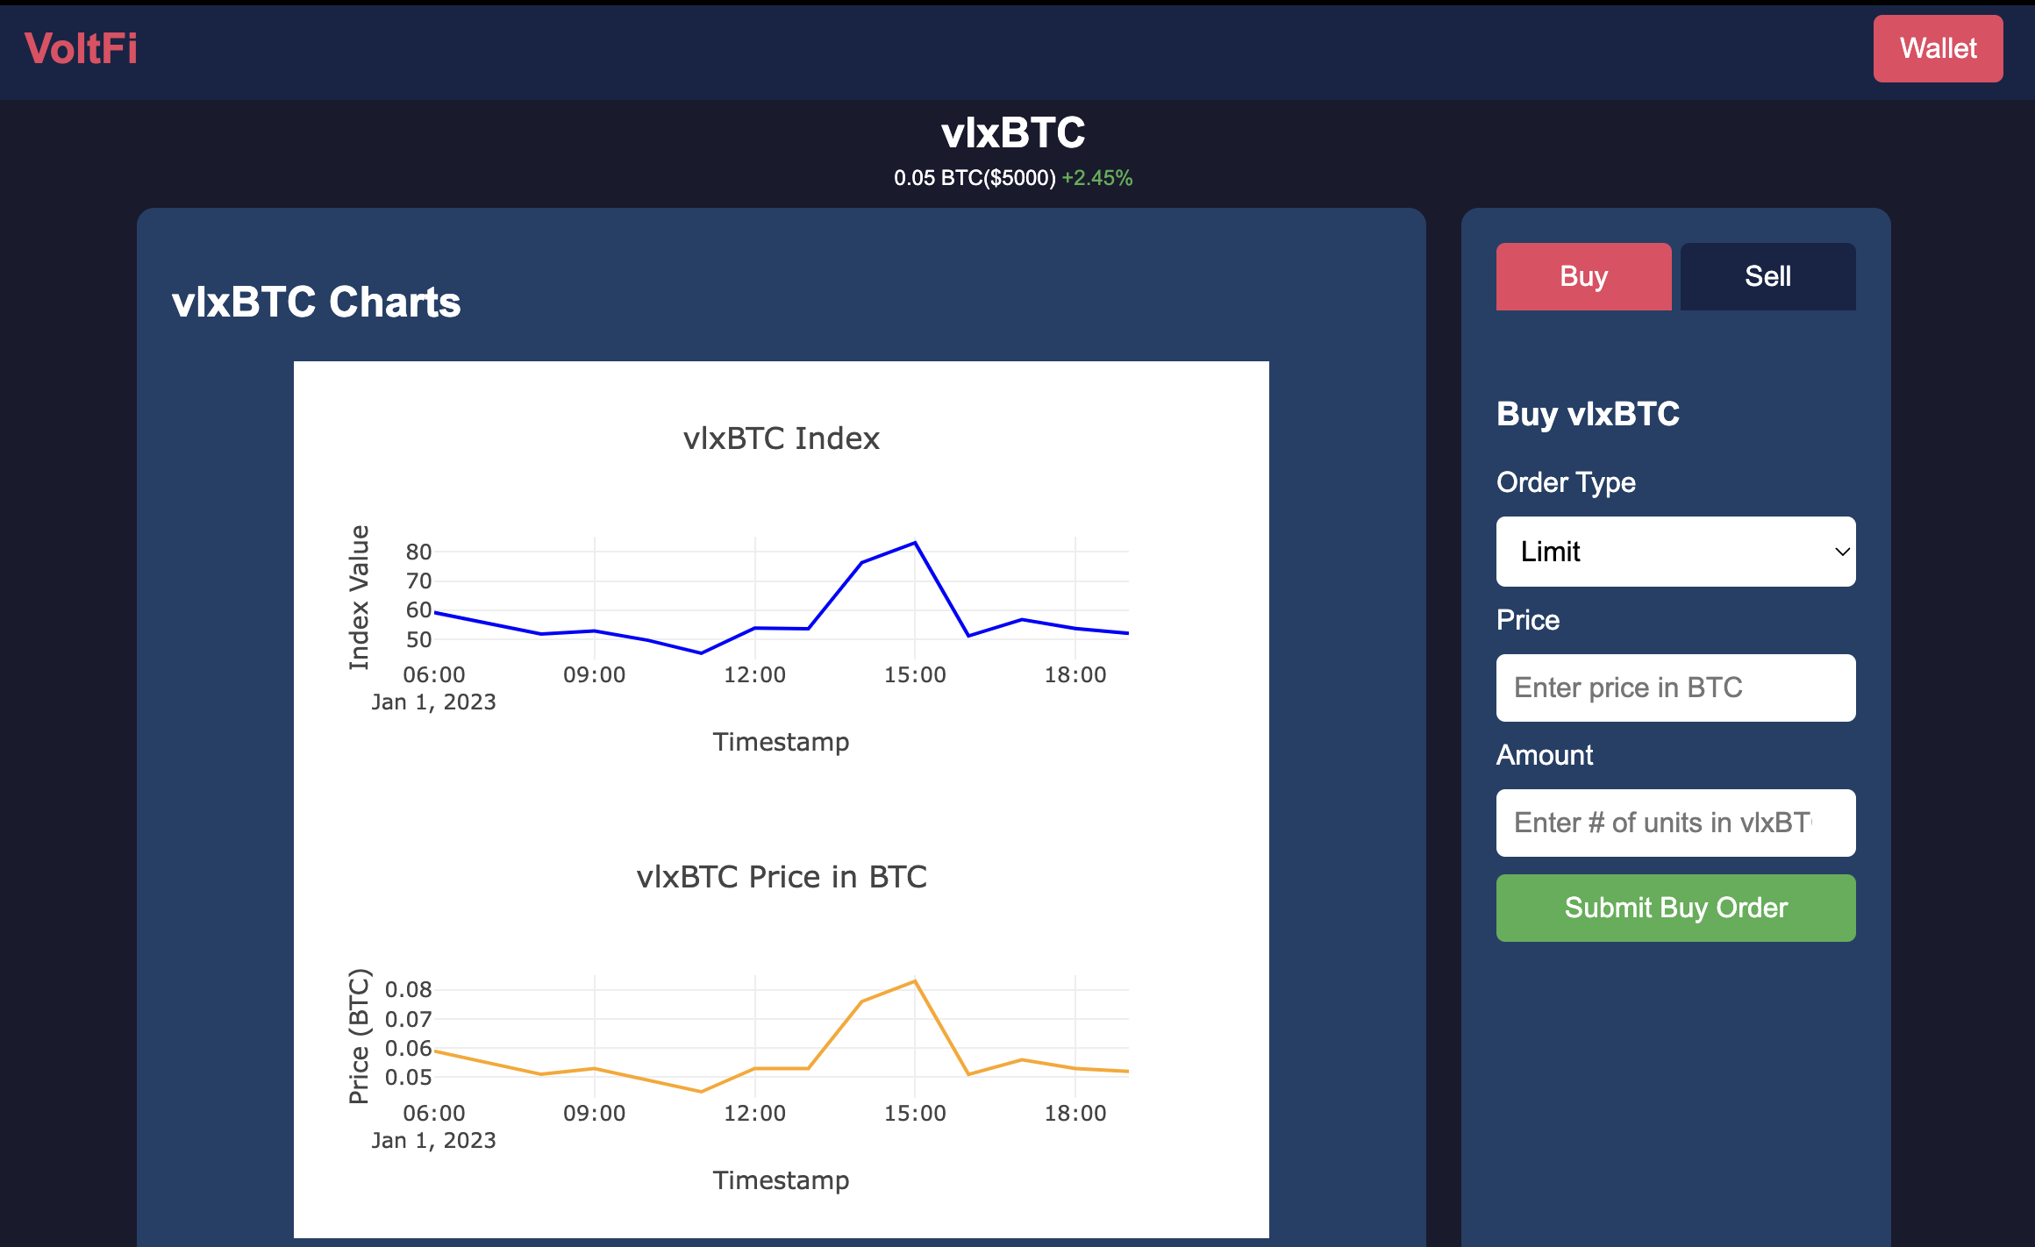Click the 0.05 BTC($5000) price text

(975, 178)
